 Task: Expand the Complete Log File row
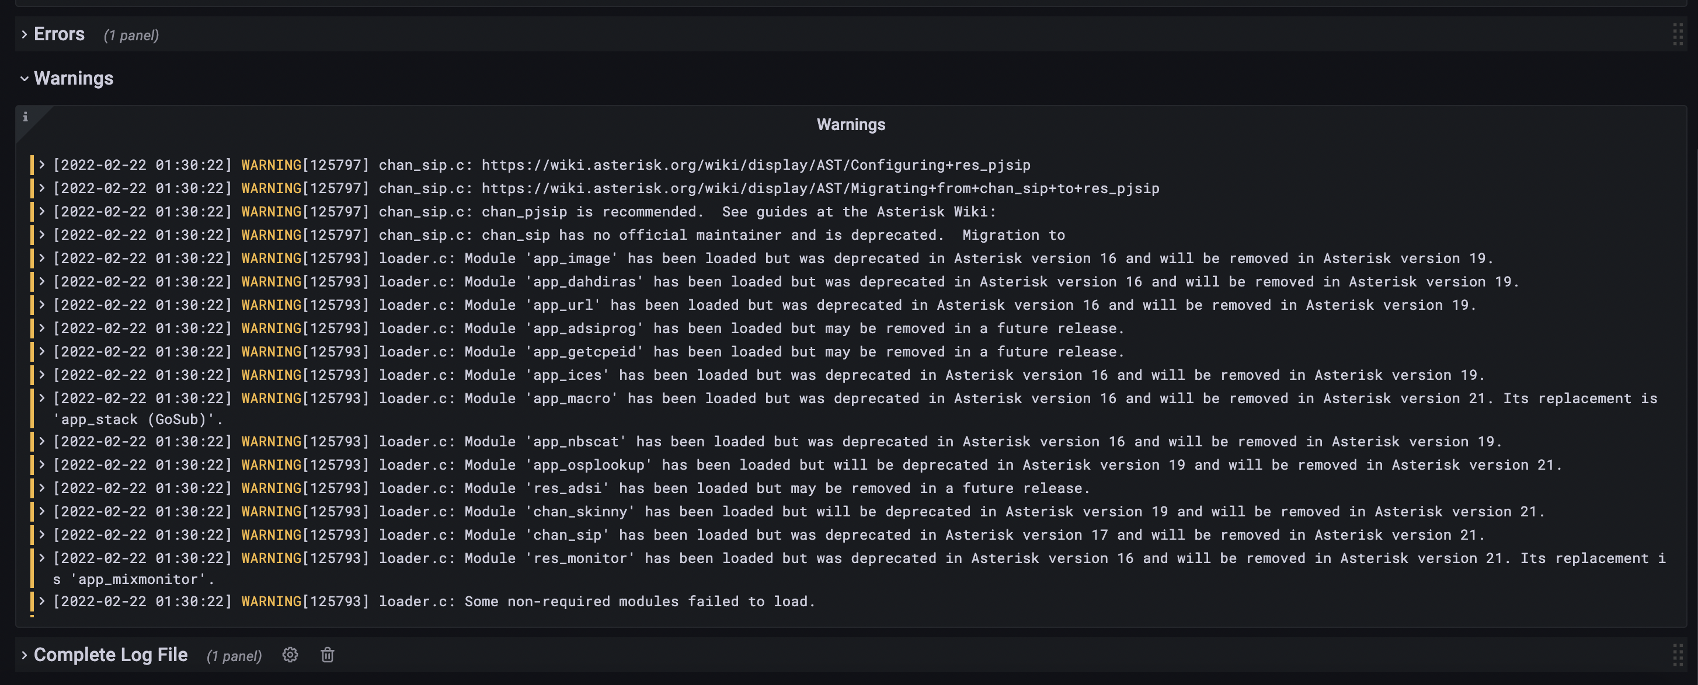coord(25,655)
